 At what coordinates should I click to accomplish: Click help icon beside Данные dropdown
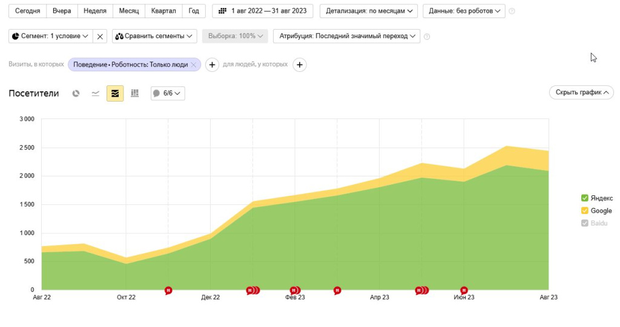coord(512,11)
